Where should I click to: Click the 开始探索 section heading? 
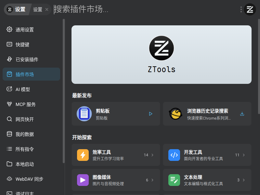pos(82,137)
